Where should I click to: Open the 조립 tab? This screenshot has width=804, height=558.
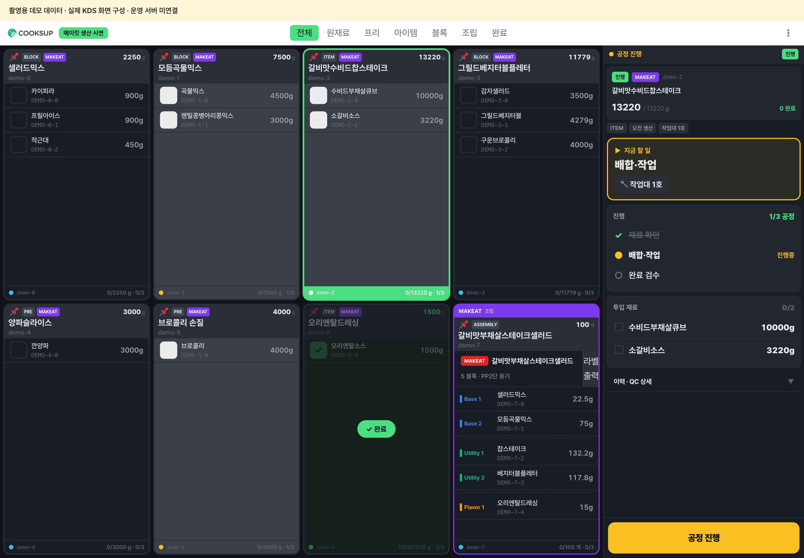pyautogui.click(x=469, y=33)
